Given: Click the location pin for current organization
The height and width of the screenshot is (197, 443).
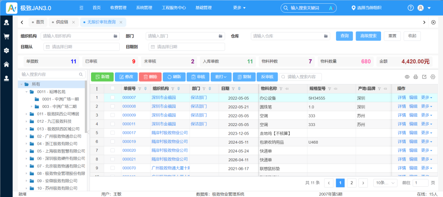Looking at the screenshot, I should 353,8.
